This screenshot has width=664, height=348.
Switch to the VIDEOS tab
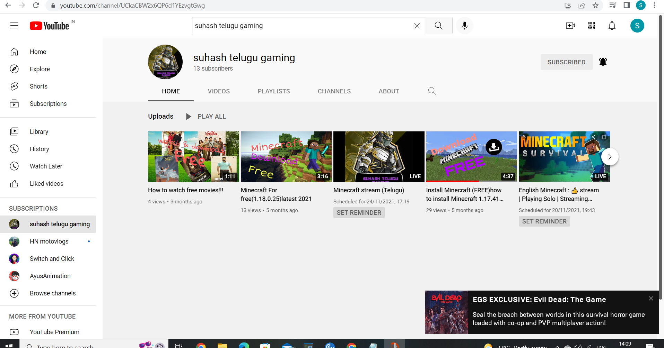click(219, 91)
